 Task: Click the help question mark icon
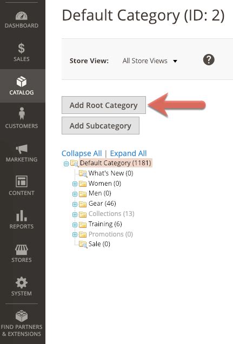point(209,59)
